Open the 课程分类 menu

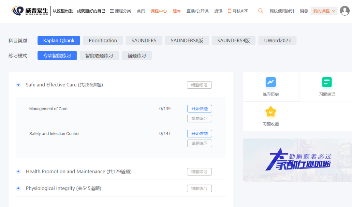[x=121, y=11]
